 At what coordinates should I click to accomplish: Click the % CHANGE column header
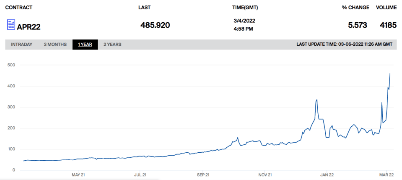[355, 8]
